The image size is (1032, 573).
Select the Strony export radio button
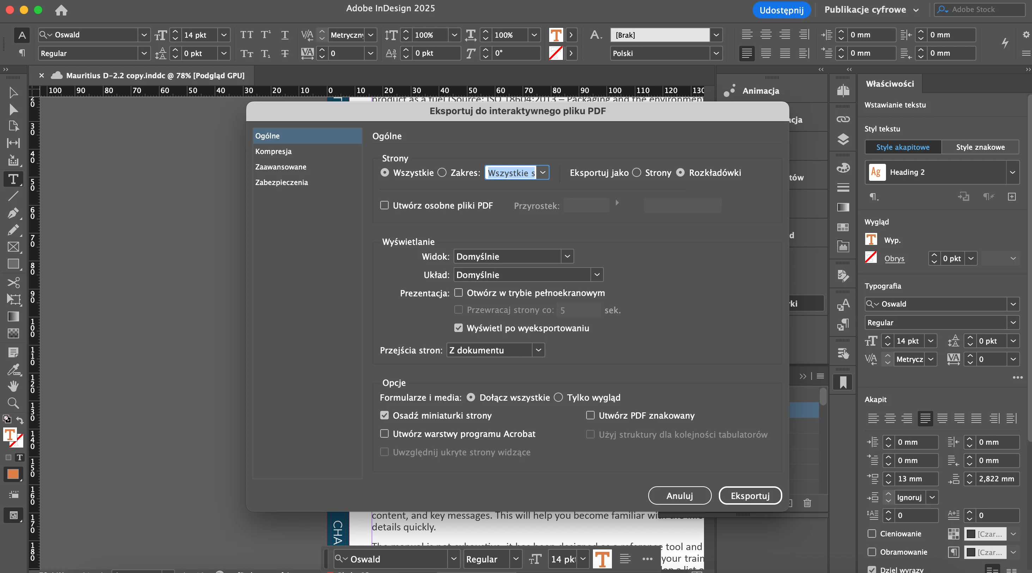(x=637, y=172)
